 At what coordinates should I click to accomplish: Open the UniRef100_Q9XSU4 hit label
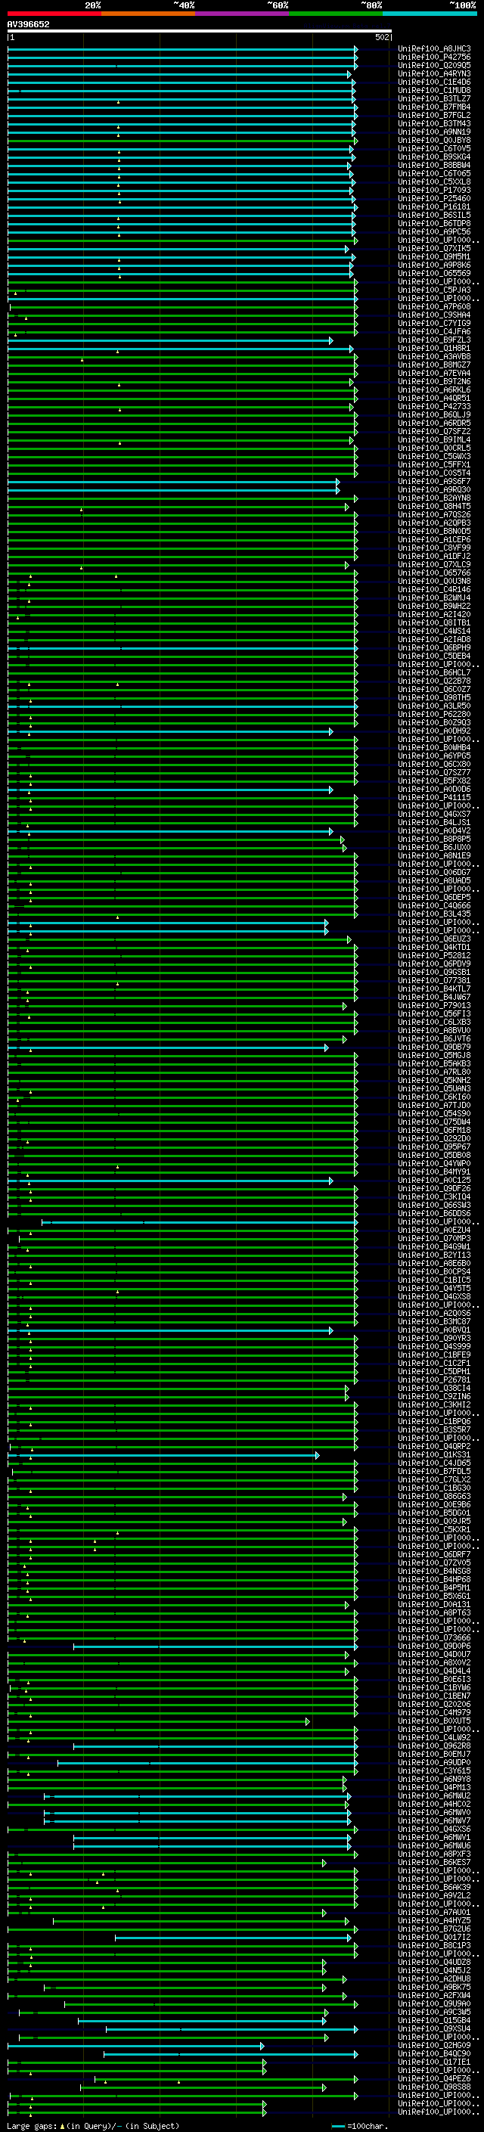[433, 2029]
